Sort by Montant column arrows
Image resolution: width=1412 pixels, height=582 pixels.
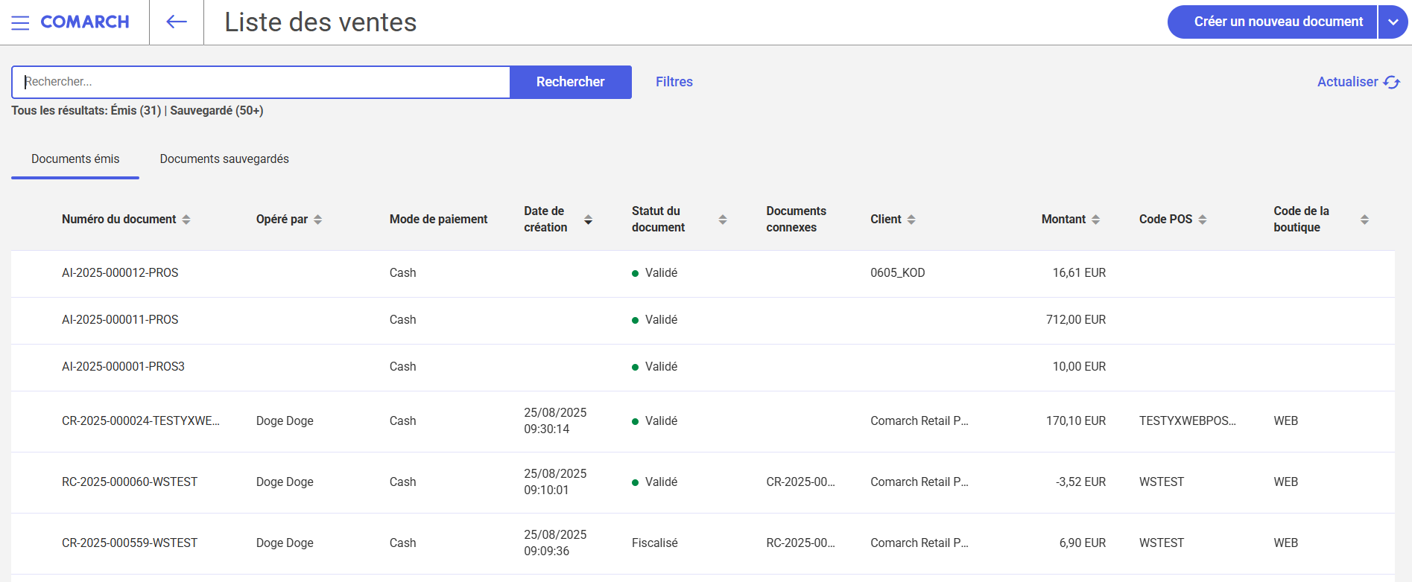(x=1095, y=220)
